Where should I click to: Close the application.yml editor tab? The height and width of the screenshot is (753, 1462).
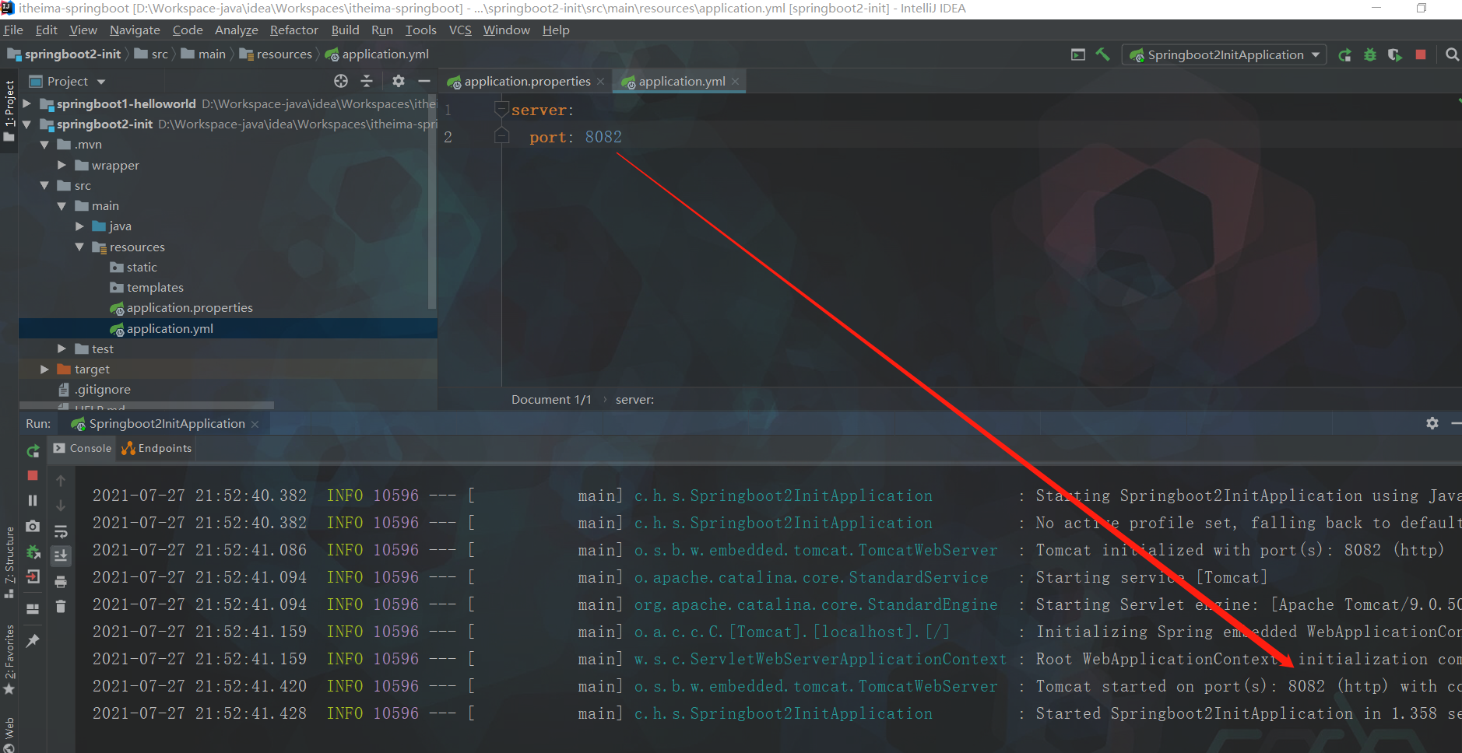735,81
